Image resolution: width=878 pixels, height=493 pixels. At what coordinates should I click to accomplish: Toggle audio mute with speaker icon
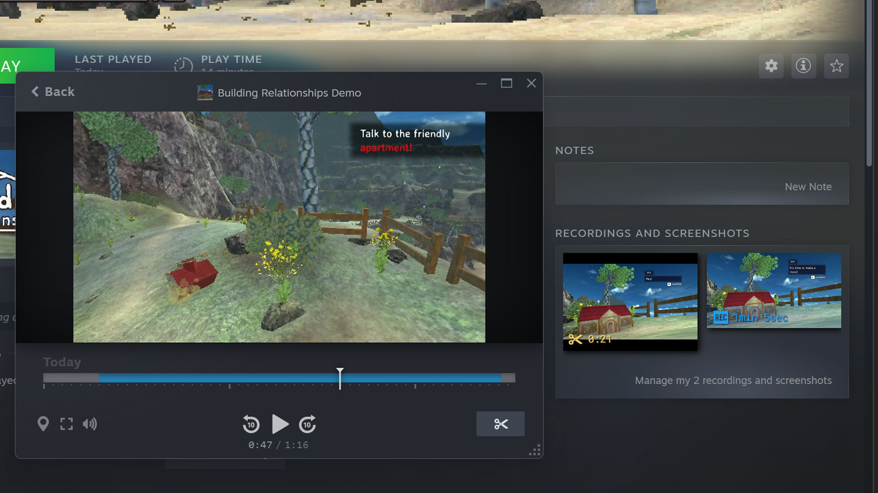click(90, 424)
